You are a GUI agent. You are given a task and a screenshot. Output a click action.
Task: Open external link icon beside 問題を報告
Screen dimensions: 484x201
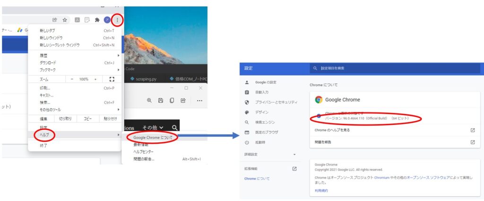point(473,142)
